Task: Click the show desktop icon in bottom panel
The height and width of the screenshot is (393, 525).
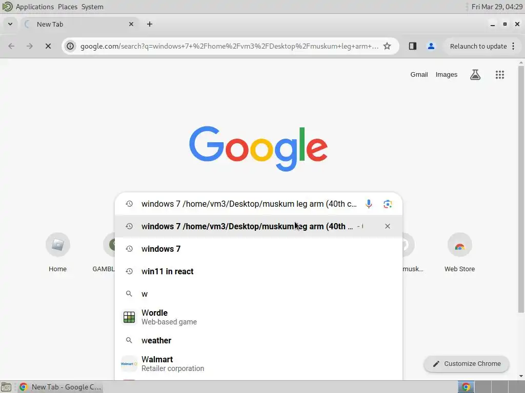Action: click(6, 387)
